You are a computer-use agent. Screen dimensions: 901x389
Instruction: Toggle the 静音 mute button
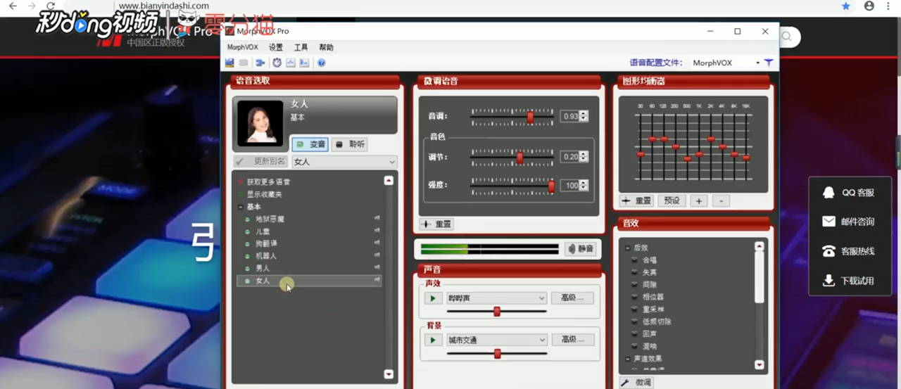[x=581, y=248]
